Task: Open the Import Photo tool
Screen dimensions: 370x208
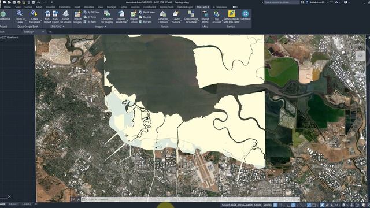Action: tap(205, 14)
